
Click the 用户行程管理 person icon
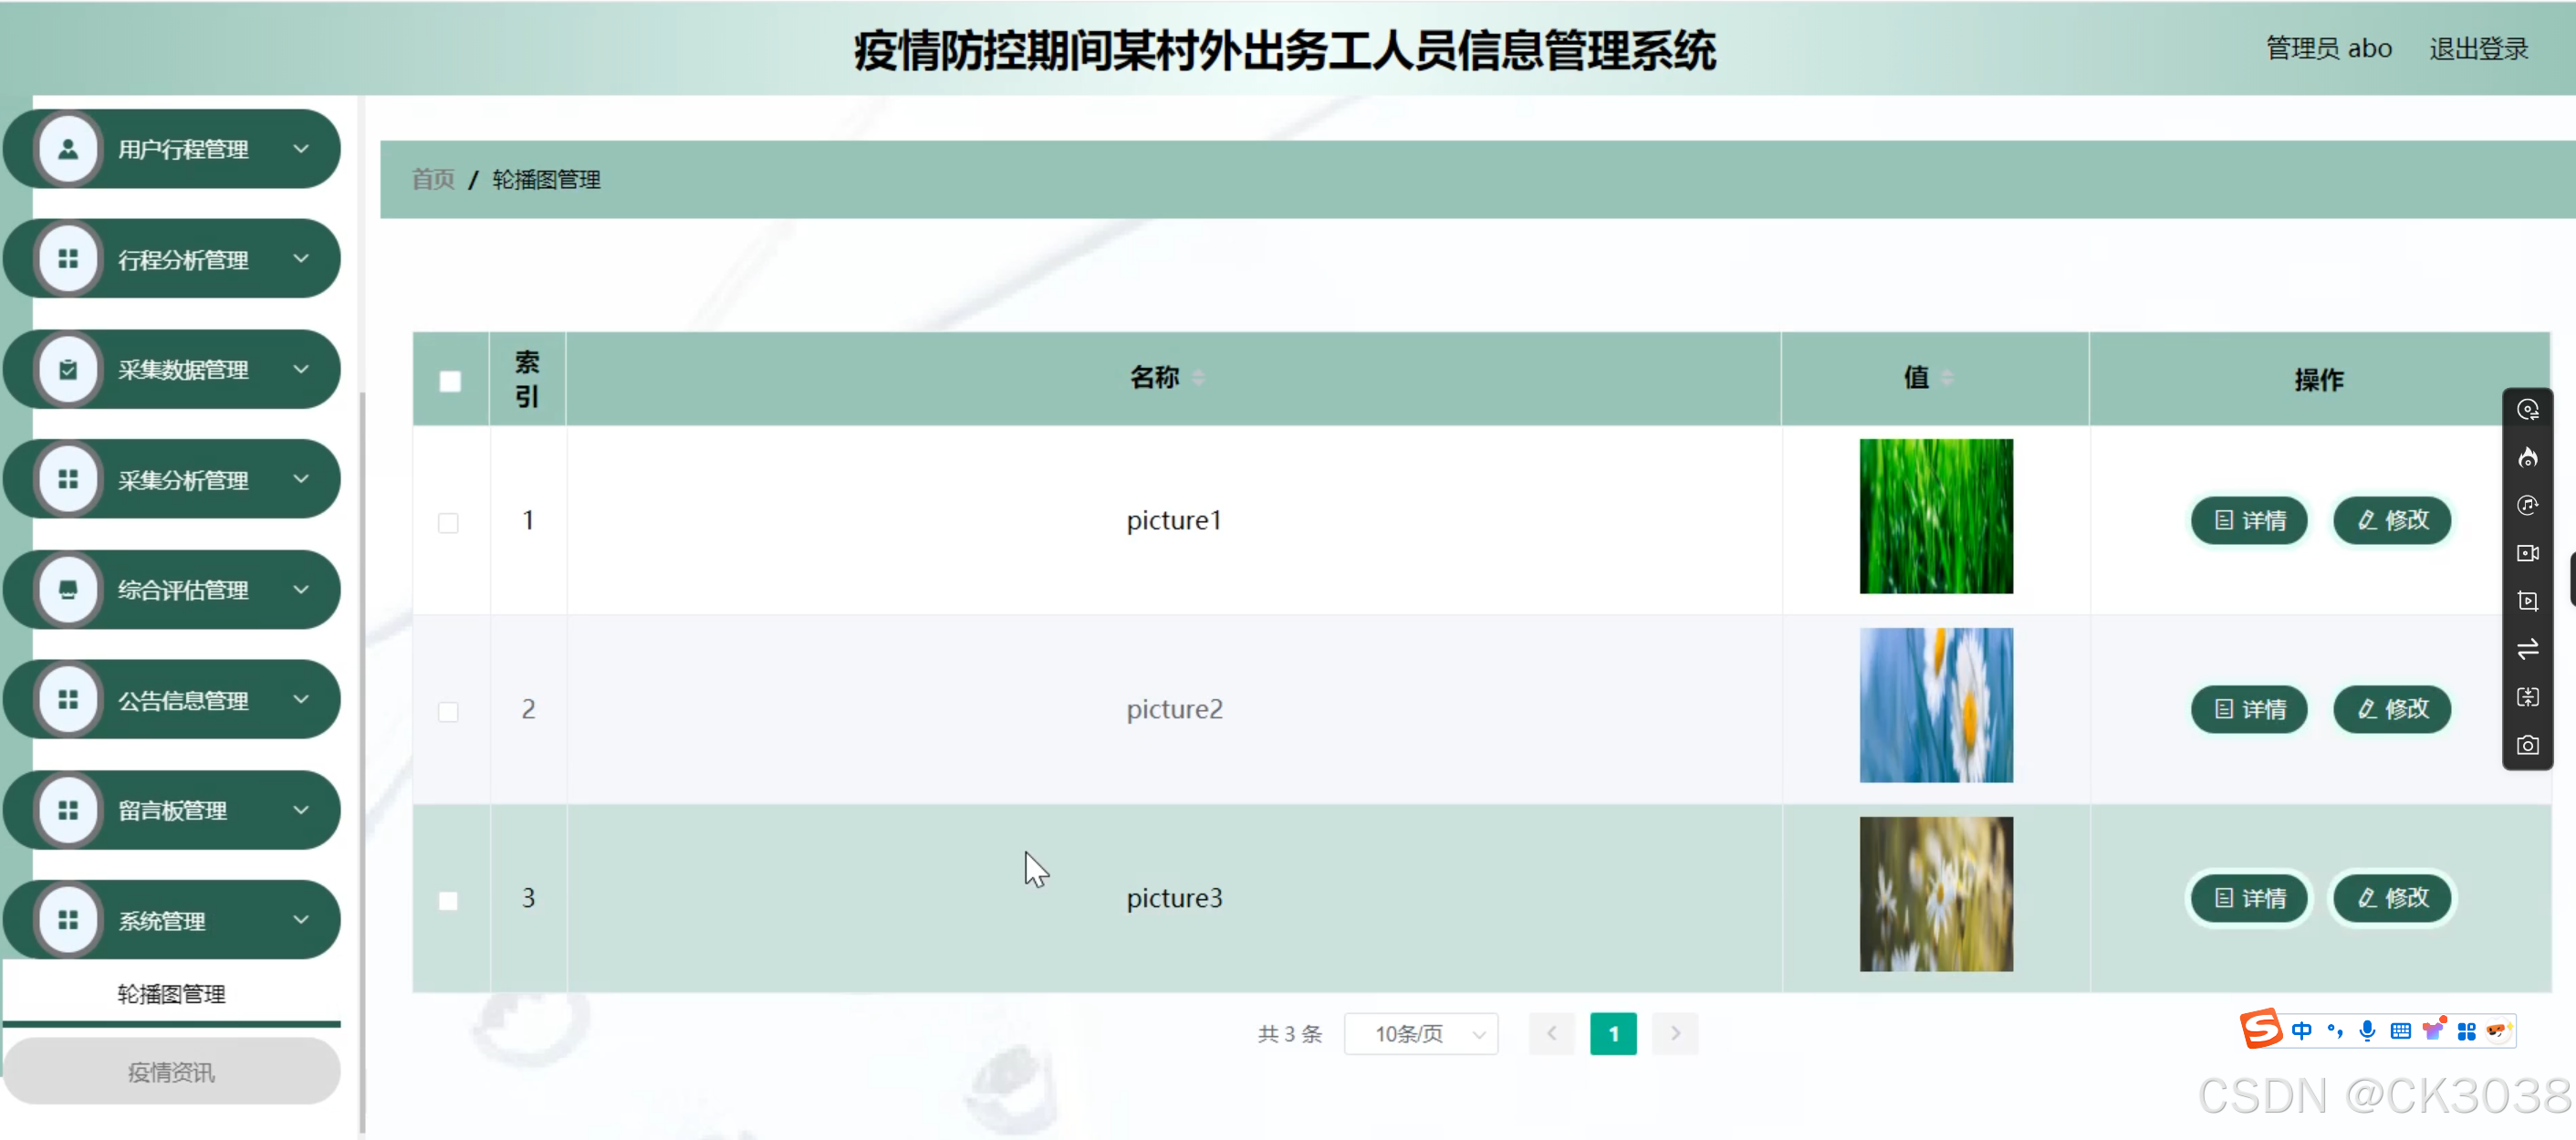click(68, 150)
